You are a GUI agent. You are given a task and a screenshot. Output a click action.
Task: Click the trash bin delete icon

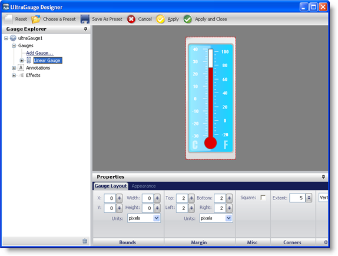pyautogui.click(x=85, y=241)
